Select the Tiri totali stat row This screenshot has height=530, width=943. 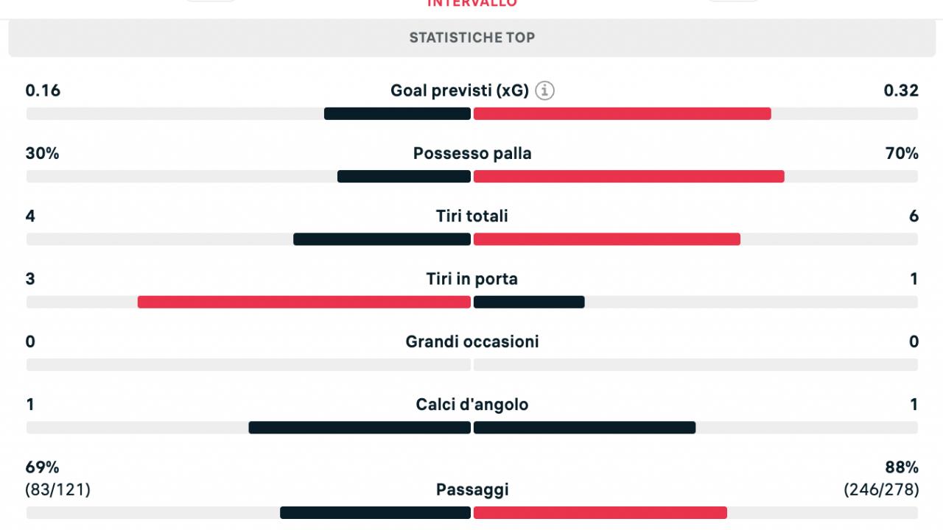click(472, 227)
